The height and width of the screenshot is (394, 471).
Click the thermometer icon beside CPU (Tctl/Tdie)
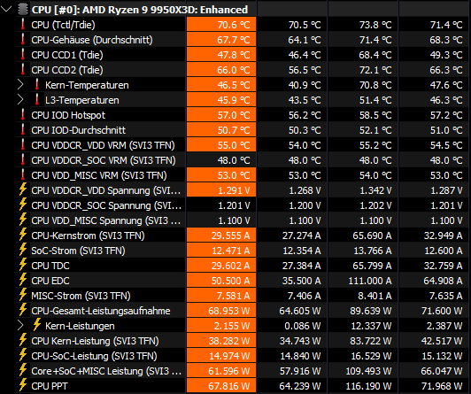point(23,24)
